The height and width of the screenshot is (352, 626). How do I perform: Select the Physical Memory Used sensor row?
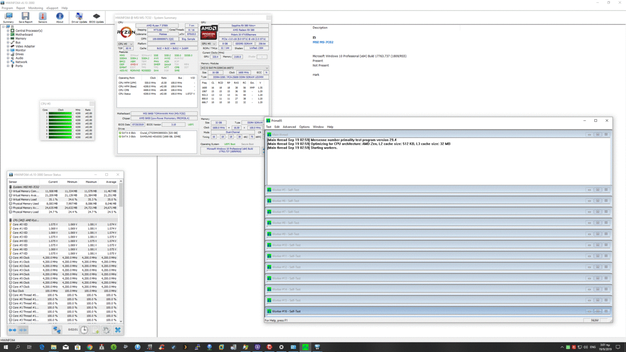coord(64,203)
